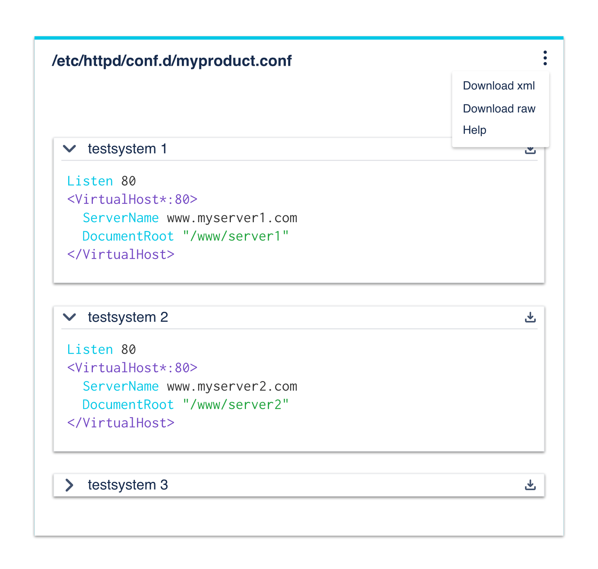Expand the testsystem 3 panel

pyautogui.click(x=69, y=485)
